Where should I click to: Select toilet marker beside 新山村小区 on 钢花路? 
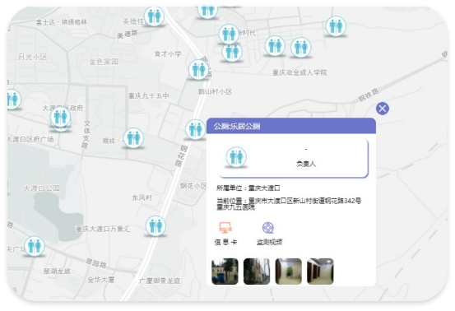(195, 129)
